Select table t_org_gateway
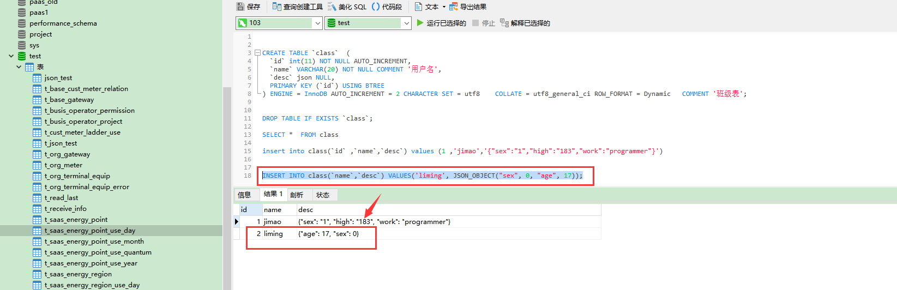This screenshot has height=290, width=897. click(x=67, y=154)
